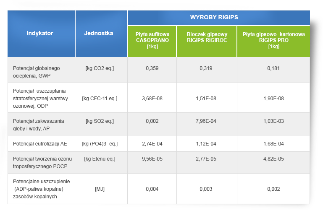Click the value 1,03E-03
Image resolution: width=323 pixels, height=213 pixels.
273,121
